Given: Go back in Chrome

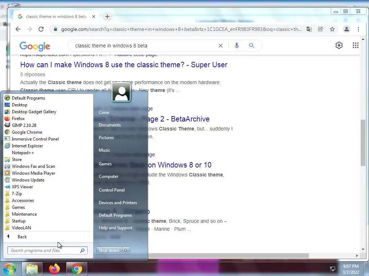Looking at the screenshot, I should click(18, 29).
